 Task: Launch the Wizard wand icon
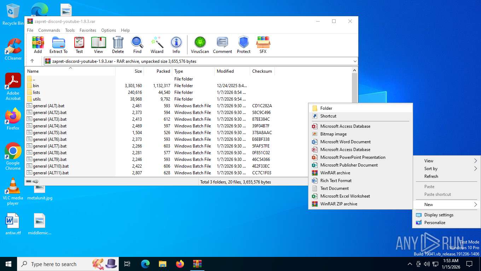click(157, 45)
